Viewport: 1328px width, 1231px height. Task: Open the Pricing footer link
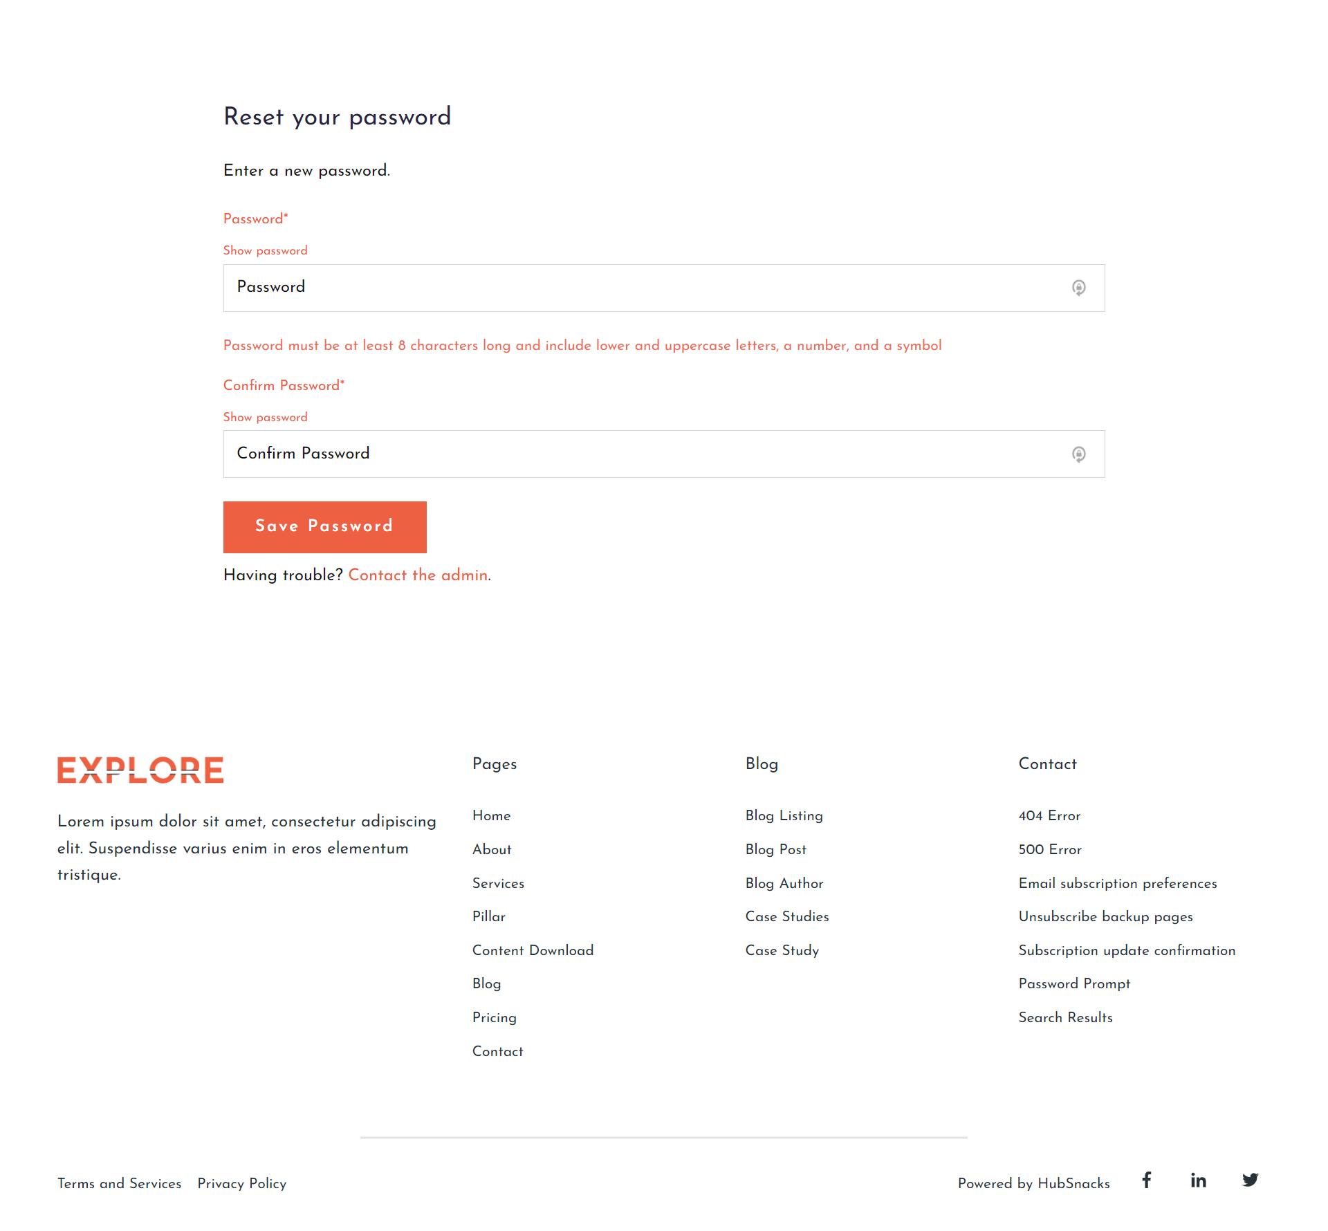[494, 1017]
